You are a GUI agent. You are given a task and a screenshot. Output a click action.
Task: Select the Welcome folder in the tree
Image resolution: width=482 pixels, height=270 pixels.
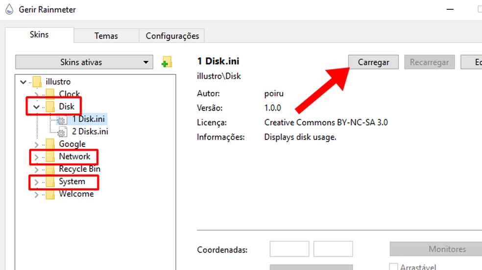(x=76, y=194)
